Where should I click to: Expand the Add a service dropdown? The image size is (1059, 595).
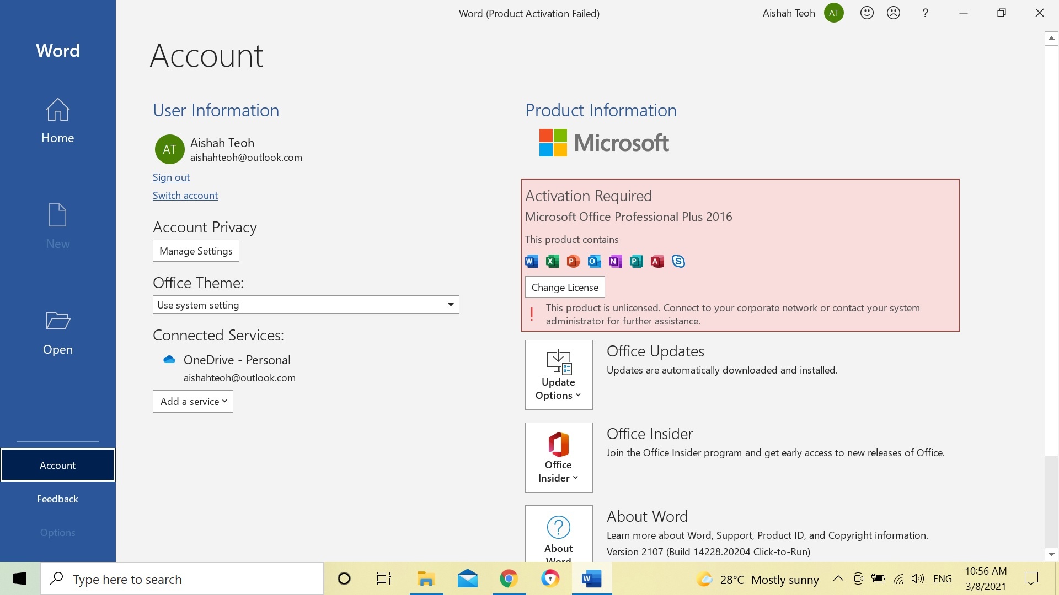click(193, 402)
